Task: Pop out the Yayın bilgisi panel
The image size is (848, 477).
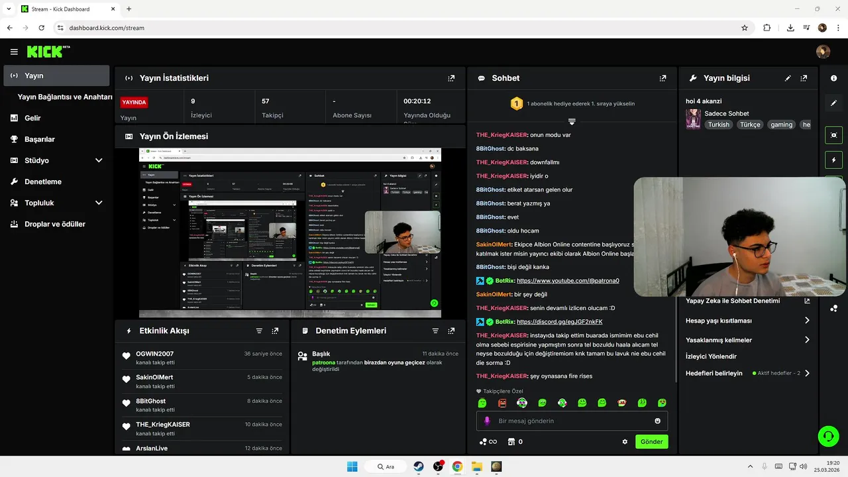Action: (804, 78)
